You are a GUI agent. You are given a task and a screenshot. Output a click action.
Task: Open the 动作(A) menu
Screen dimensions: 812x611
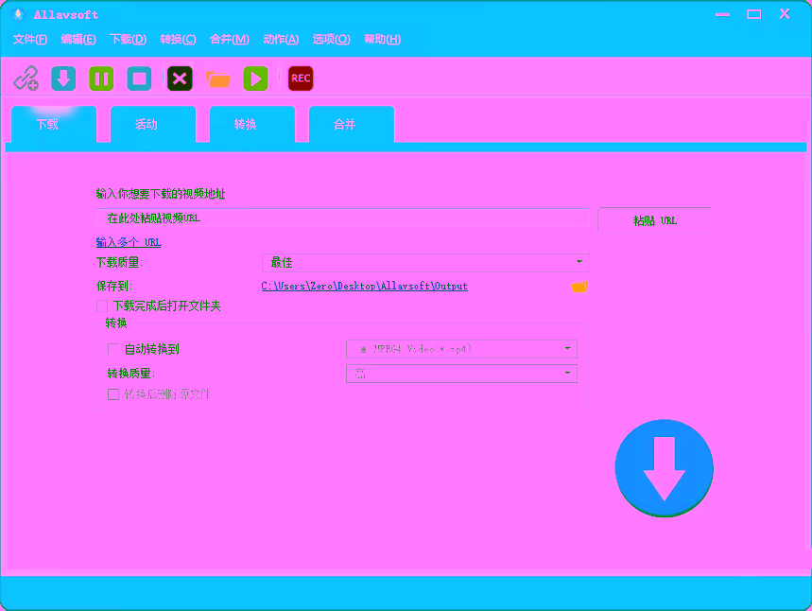(281, 40)
